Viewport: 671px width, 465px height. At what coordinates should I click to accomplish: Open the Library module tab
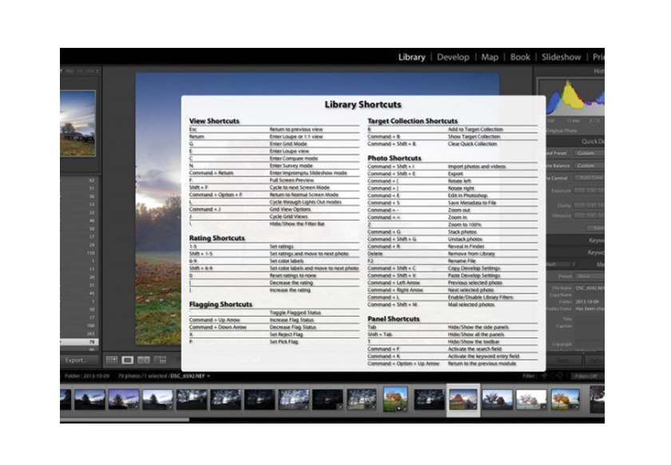(411, 57)
